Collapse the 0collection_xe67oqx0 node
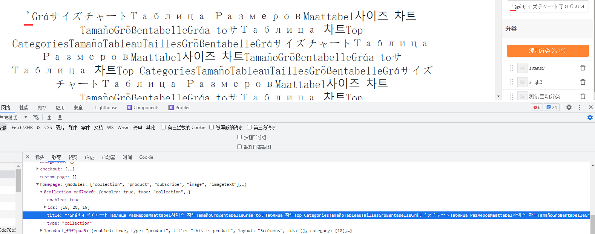Image resolution: width=595 pixels, height=234 pixels. pyautogui.click(x=41, y=192)
